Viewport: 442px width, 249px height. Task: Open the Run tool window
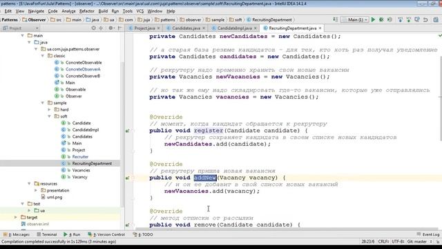[72, 234]
